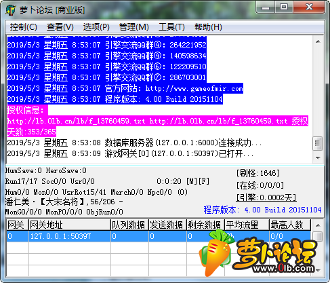
Task: Click the [在线:0/0/0] status text
Action: tap(260, 185)
